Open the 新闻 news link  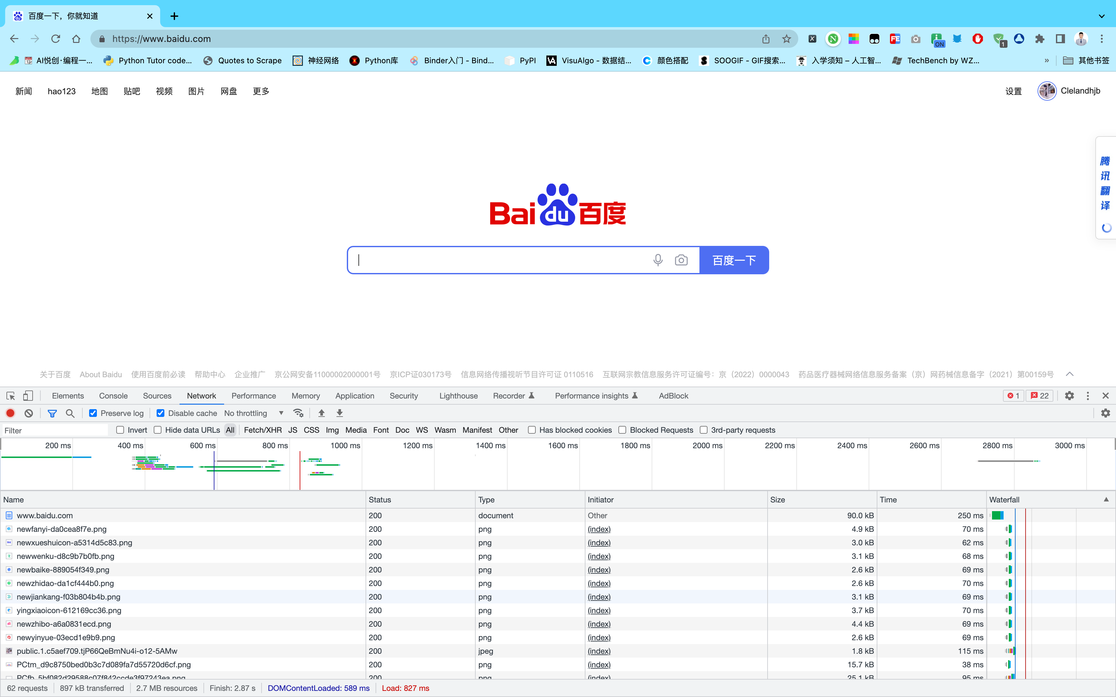(x=24, y=91)
